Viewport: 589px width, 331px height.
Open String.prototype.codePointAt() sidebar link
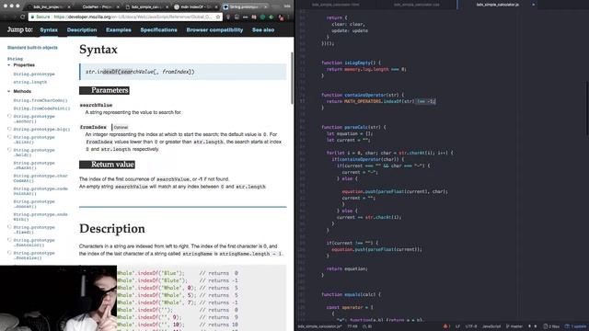[x=40, y=191]
